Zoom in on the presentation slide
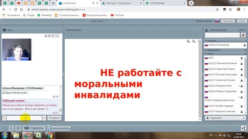The width and height of the screenshot is (248, 139). click(188, 41)
